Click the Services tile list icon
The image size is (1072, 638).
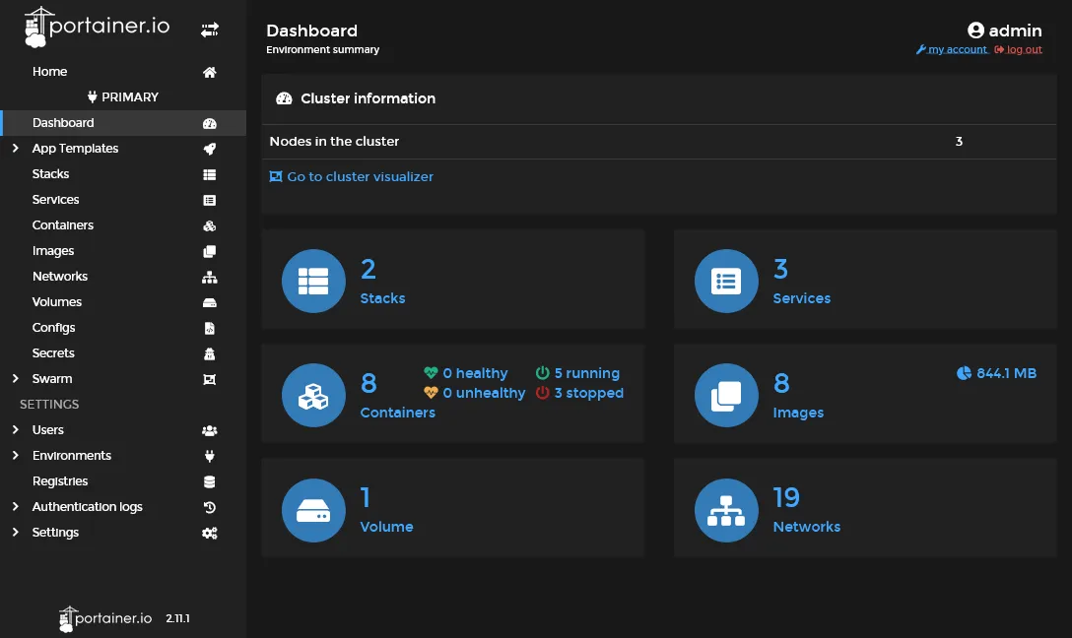tap(726, 281)
